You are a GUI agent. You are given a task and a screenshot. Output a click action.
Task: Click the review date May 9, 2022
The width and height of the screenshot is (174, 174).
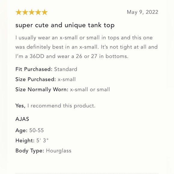coord(142,12)
